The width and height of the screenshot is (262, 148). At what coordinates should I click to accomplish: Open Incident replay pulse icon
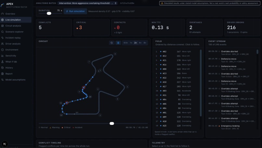2,38
